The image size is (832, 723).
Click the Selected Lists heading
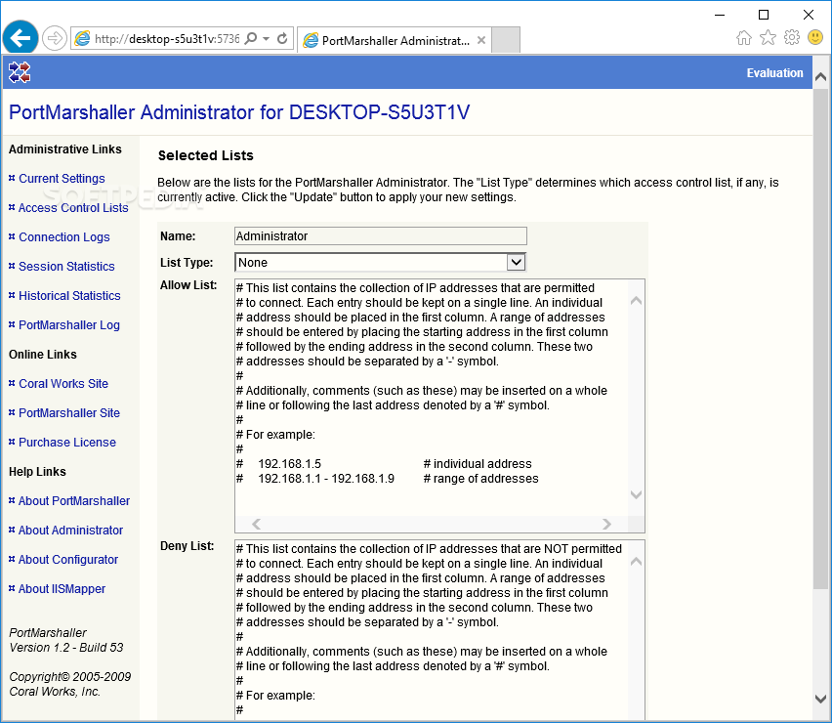(x=206, y=155)
